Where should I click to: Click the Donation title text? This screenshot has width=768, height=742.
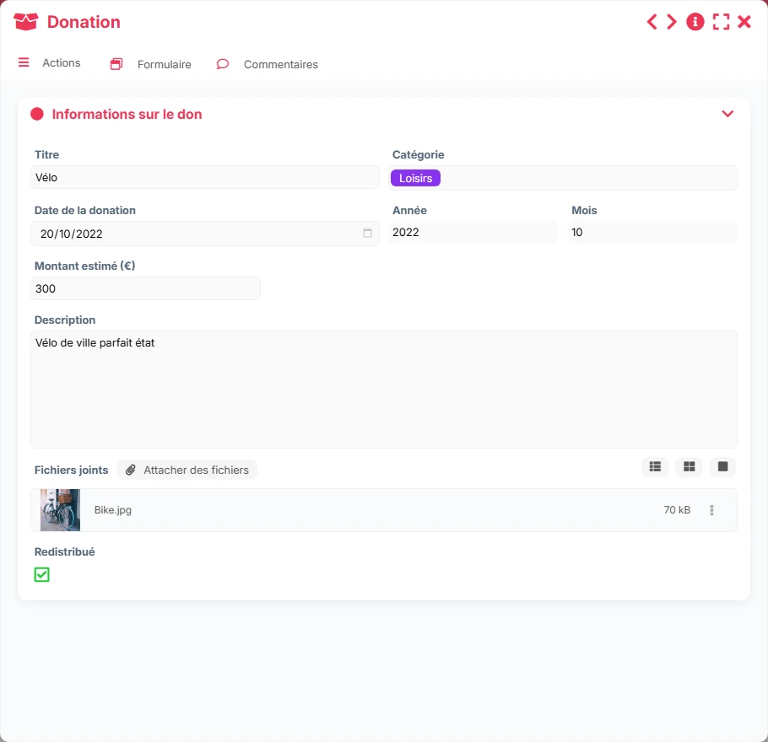pyautogui.click(x=84, y=22)
